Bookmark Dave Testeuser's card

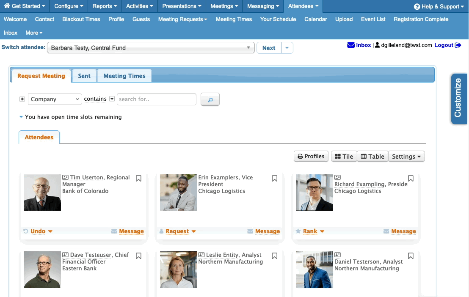coord(138,256)
